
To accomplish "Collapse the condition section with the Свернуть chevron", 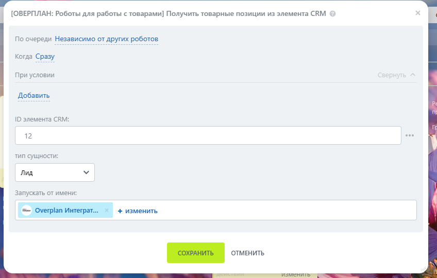I will coord(412,75).
